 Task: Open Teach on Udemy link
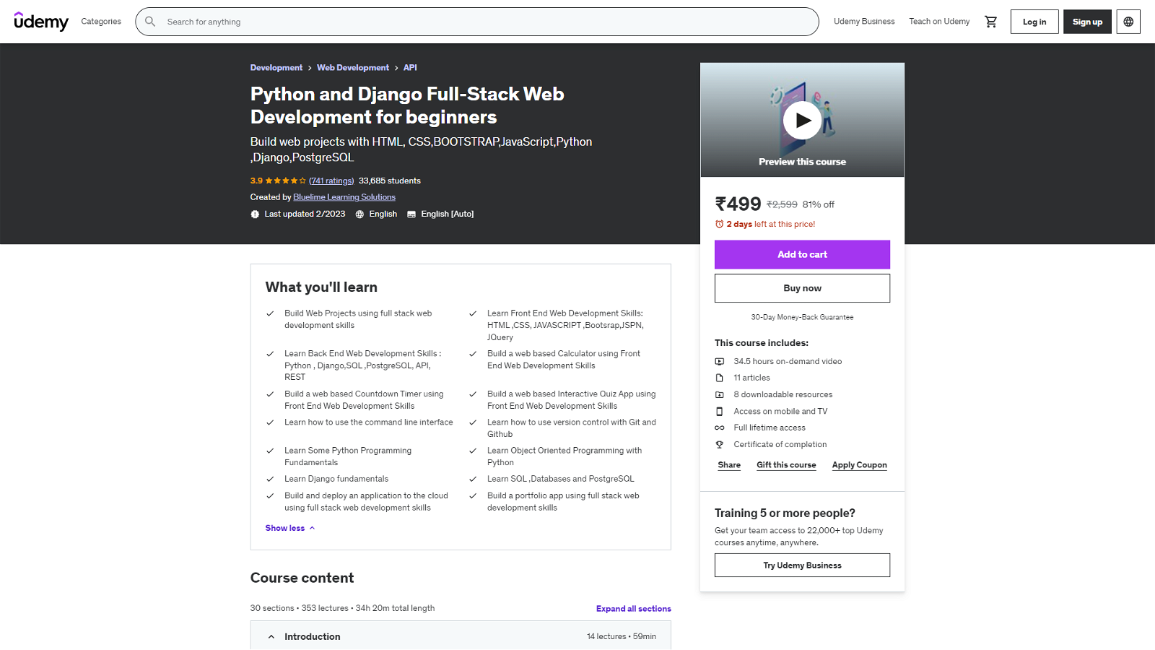click(939, 22)
